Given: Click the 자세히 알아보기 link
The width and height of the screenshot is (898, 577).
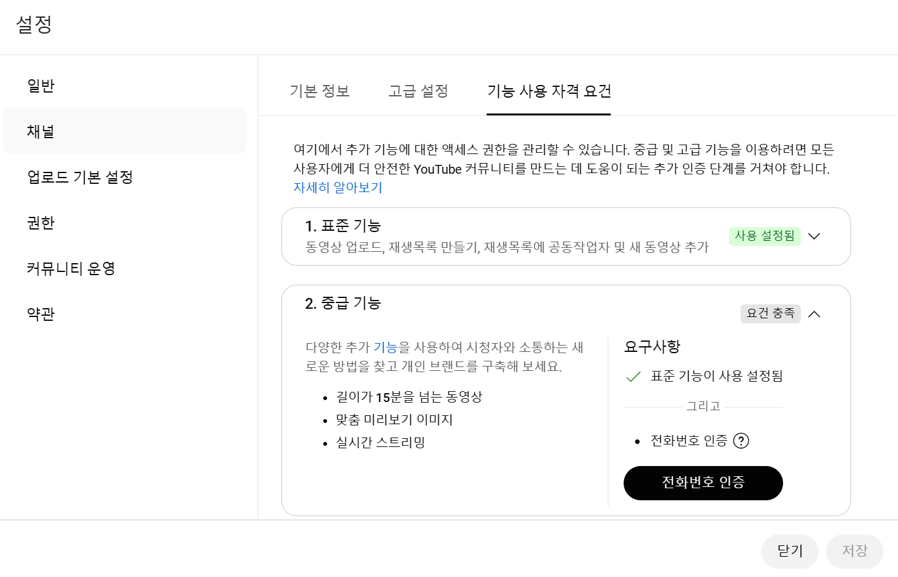Looking at the screenshot, I should (x=338, y=188).
